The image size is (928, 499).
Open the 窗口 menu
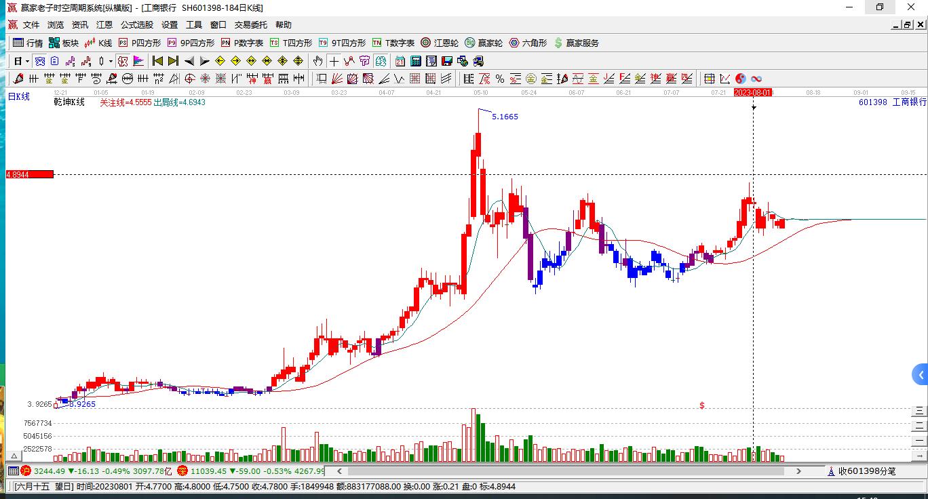pyautogui.click(x=218, y=25)
